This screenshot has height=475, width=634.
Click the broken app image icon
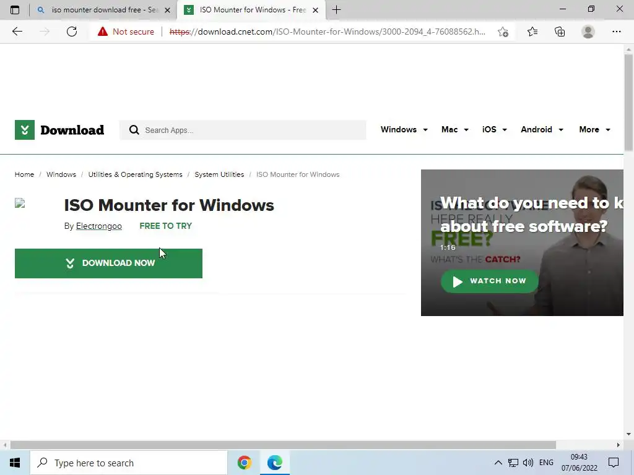pyautogui.click(x=20, y=203)
